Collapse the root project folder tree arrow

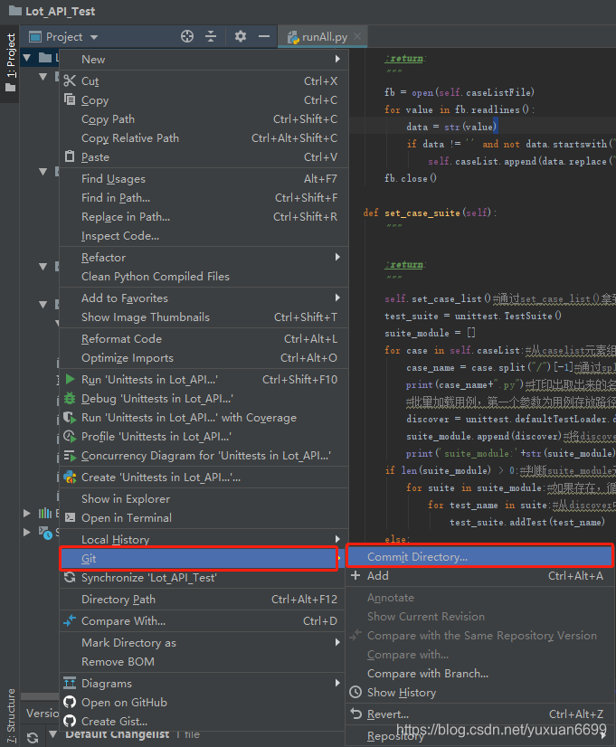click(x=27, y=58)
